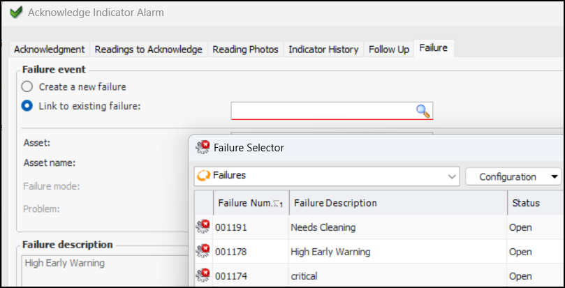This screenshot has height=288, width=565.
Task: Click the Failure Selector title gear icon
Action: click(203, 148)
